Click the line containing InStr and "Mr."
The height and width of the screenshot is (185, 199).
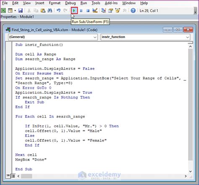click(72, 126)
